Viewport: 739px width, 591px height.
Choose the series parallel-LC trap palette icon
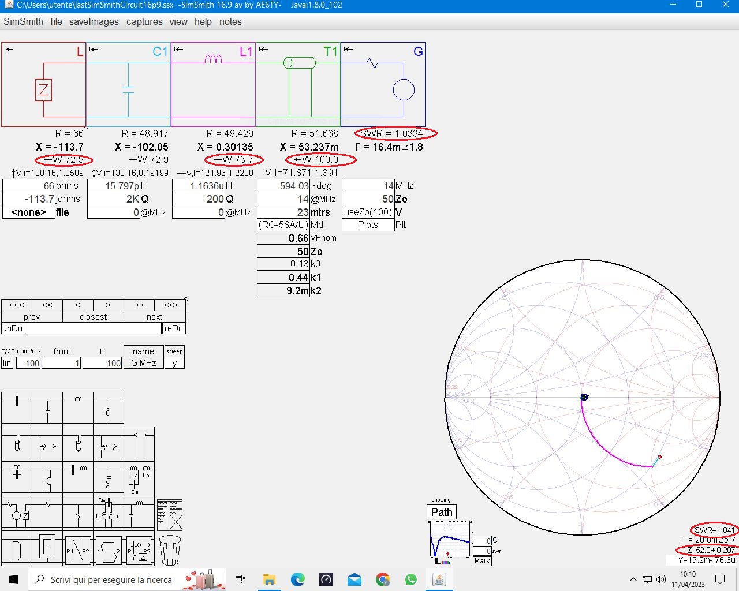tap(17, 477)
